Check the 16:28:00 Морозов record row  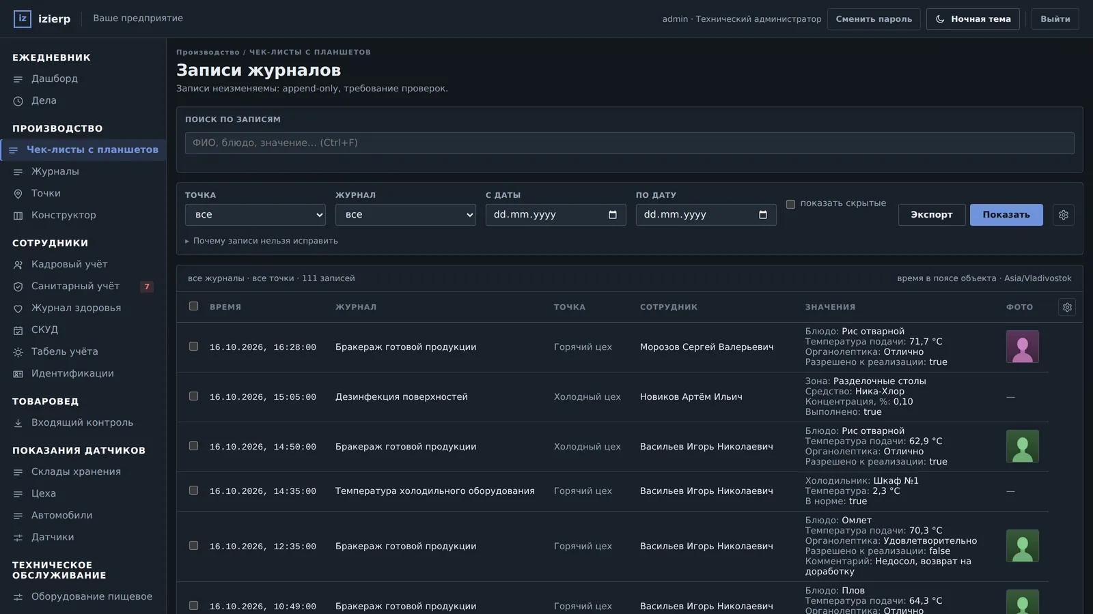tap(193, 347)
